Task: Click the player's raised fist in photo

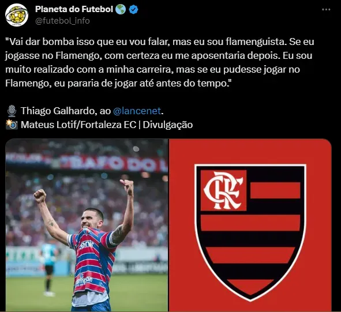Action: click(x=40, y=196)
